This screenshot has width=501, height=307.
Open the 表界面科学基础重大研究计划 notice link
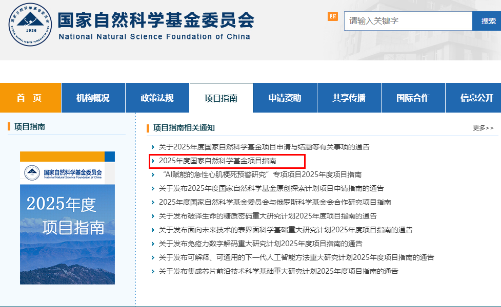point(286,230)
